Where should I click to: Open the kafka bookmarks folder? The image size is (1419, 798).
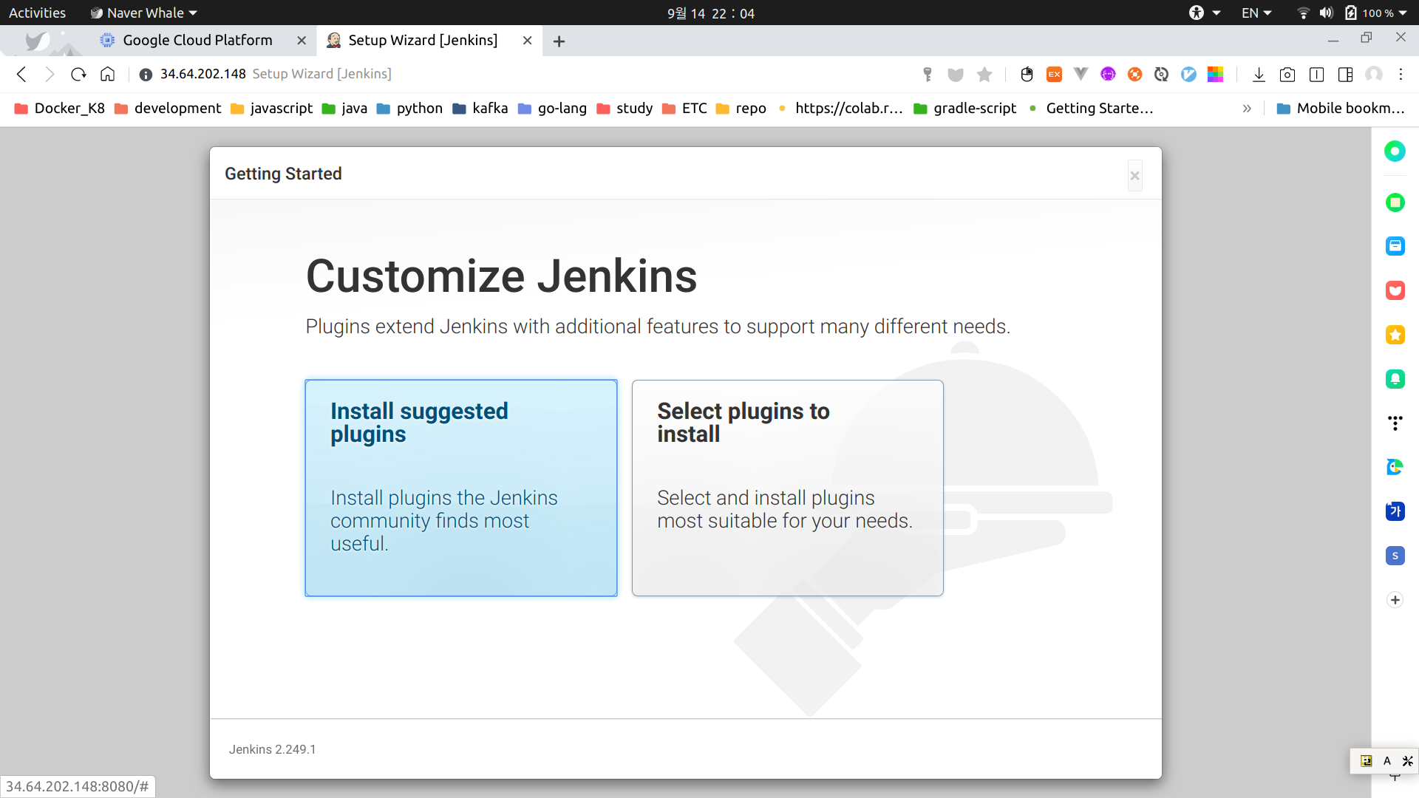click(x=480, y=109)
